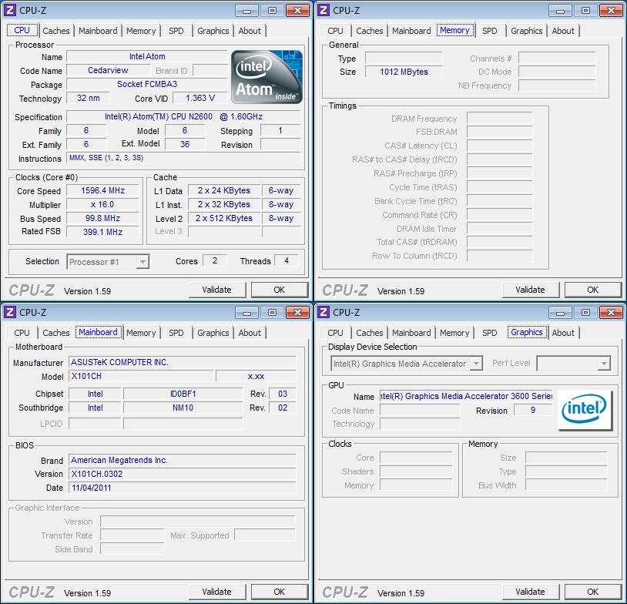
Task: Click the Package value Socket FCMBA3
Action: (x=147, y=84)
